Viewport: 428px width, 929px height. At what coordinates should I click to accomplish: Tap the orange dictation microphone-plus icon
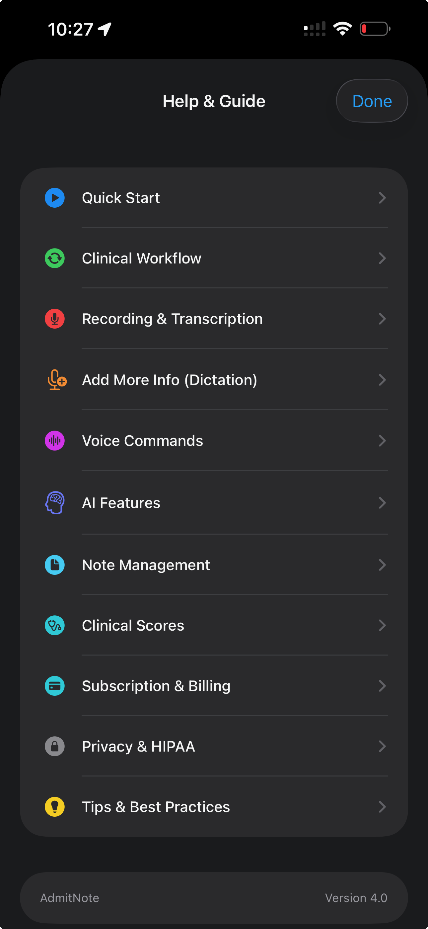56,380
